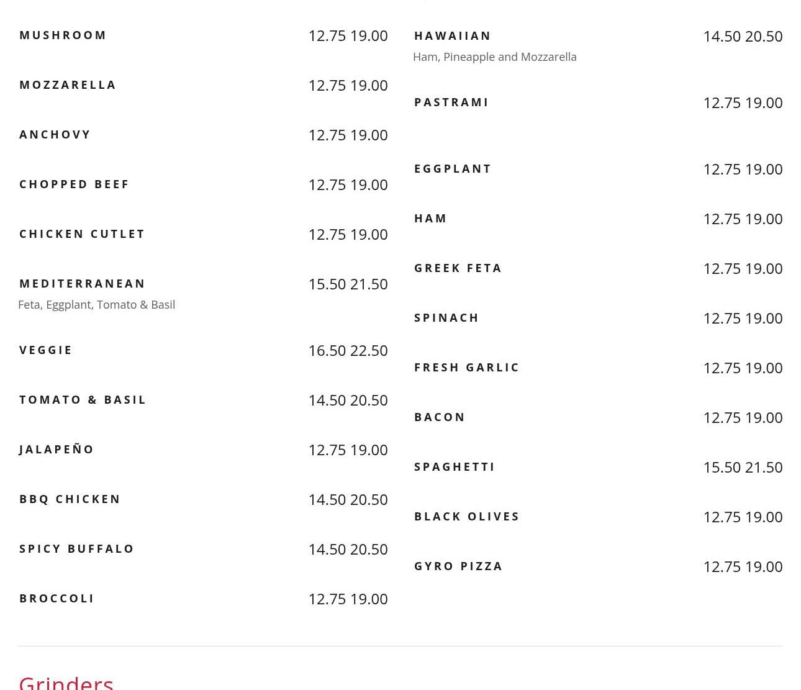Click the Veggie pizza price 16.50 22.50

click(348, 350)
